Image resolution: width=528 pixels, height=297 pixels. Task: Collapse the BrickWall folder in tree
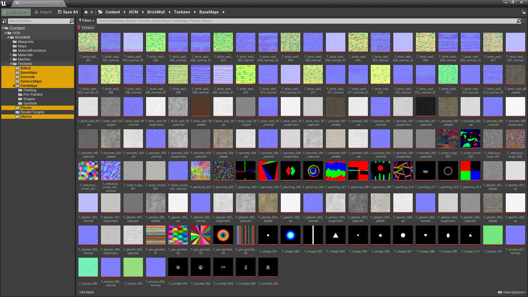pyautogui.click(x=8, y=37)
